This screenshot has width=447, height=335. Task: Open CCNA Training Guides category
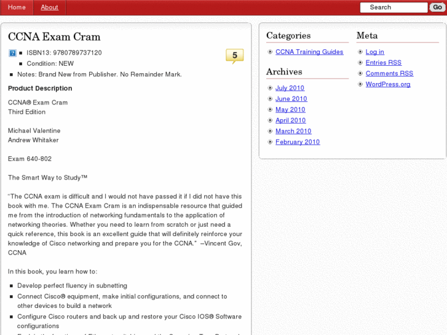pos(309,52)
